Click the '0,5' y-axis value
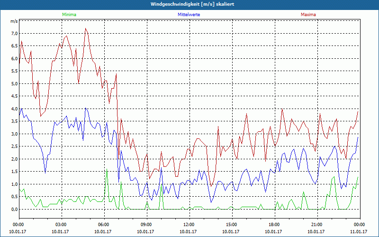 pos(15,197)
